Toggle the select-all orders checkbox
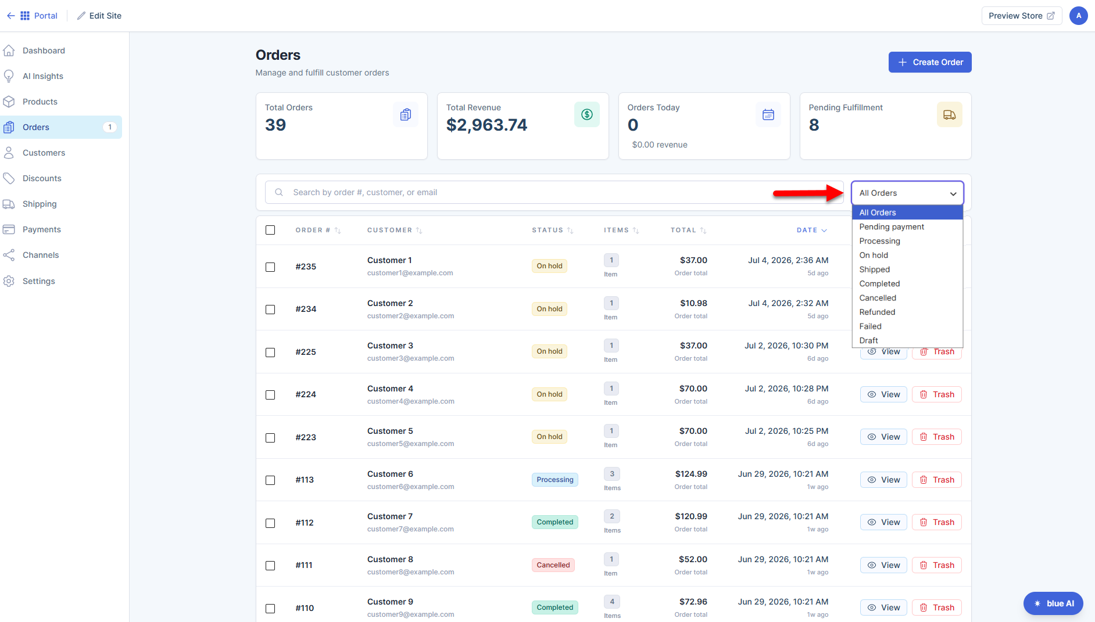 [x=270, y=230]
